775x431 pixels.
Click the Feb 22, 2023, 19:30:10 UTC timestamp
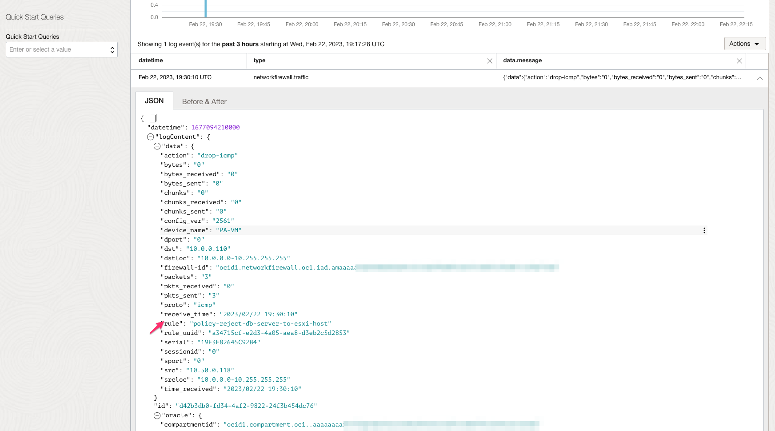175,77
